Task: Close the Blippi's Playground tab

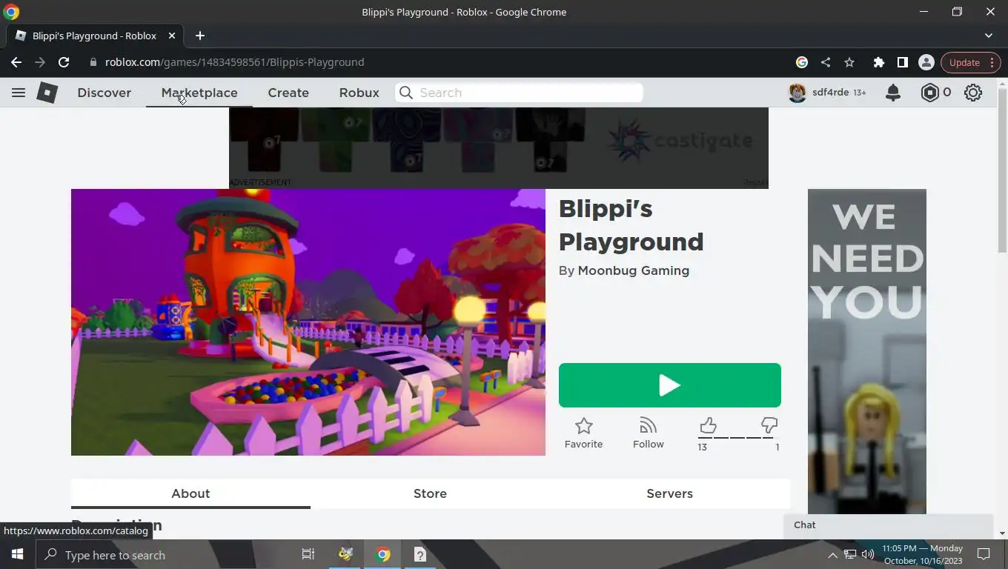Action: [x=172, y=36]
